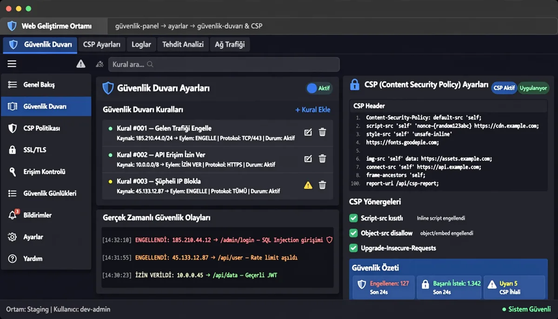
Task: Toggle the firewall Aktif switch
Action: tap(319, 88)
